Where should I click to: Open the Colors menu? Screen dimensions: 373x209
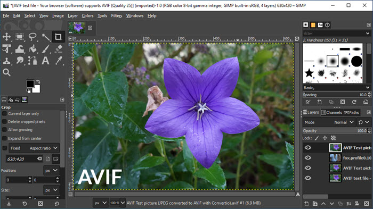coord(87,16)
